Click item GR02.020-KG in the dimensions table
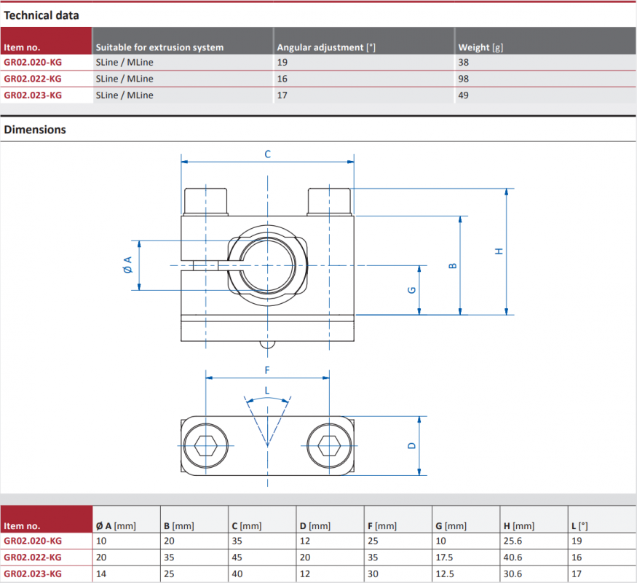Screen dimensions: 637x583 click(33, 541)
